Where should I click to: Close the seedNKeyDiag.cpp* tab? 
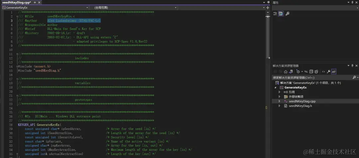click(x=39, y=2)
